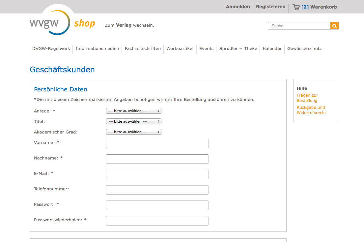
Task: Open Rückgabe und Widerrufsrecht link
Action: pos(311,110)
